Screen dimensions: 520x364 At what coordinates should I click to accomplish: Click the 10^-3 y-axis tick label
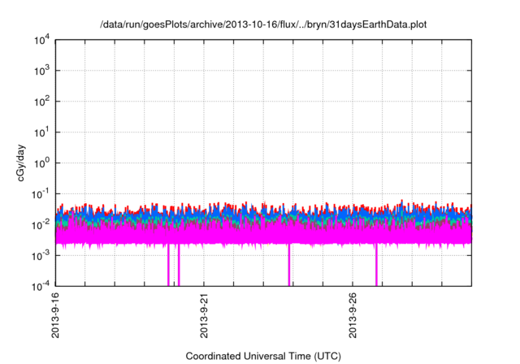coord(41,255)
